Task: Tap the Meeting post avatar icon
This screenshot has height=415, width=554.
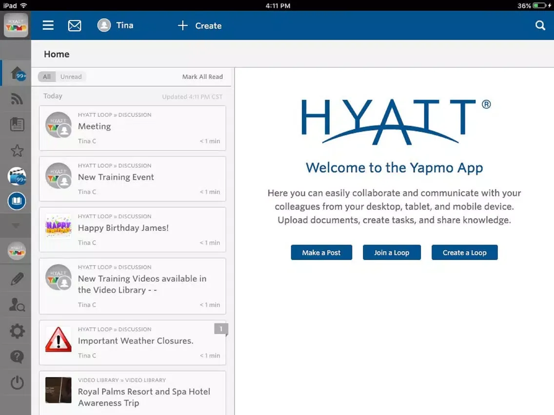Action: pyautogui.click(x=59, y=125)
